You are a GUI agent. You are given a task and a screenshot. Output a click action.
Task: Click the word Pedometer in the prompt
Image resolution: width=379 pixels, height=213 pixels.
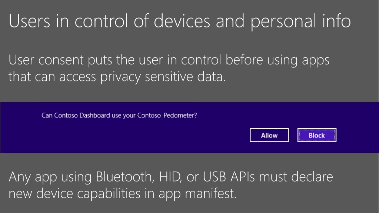coord(180,115)
